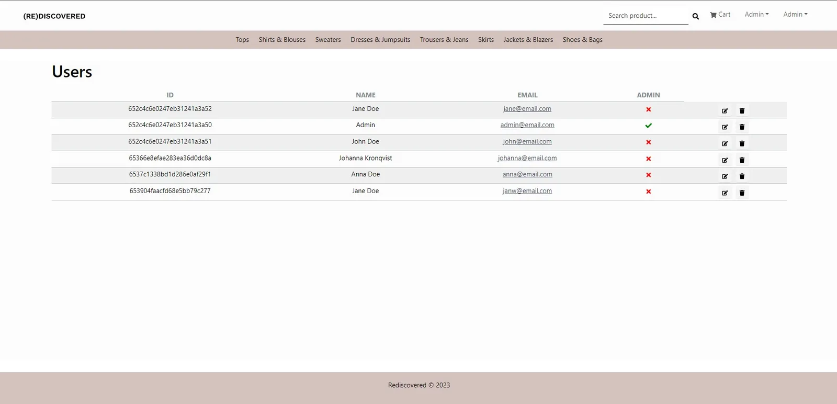Click the ID 652c4c6e0247eb31241a3a52
837x404 pixels.
click(170, 109)
